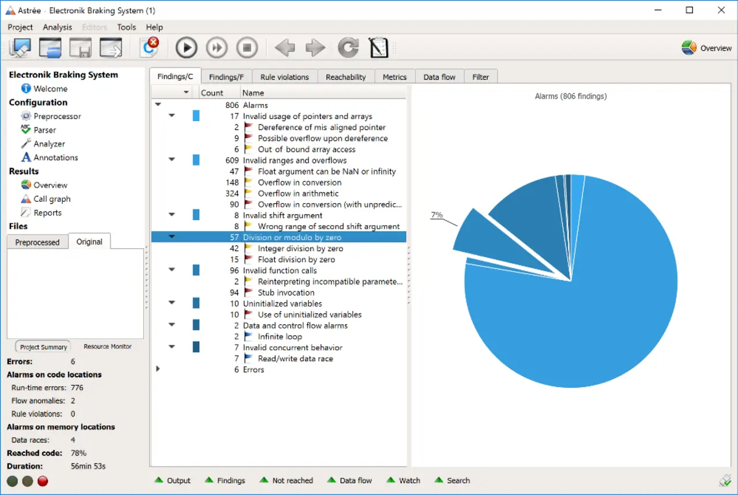Switch to the Metrics tab
This screenshot has width=738, height=495.
pyautogui.click(x=394, y=77)
